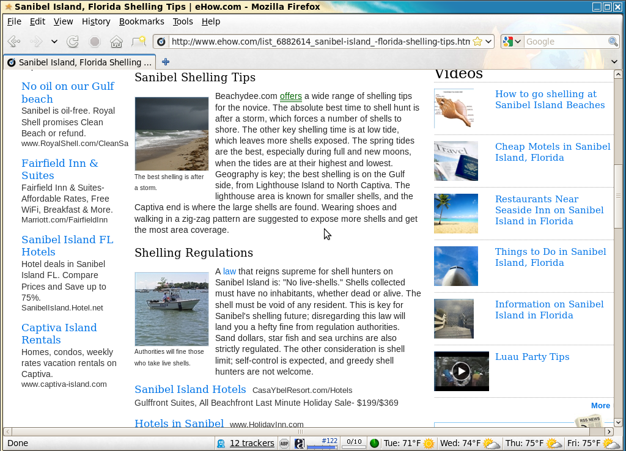Open 'Sanibel Island FL Hotels' ad link

[x=67, y=246]
